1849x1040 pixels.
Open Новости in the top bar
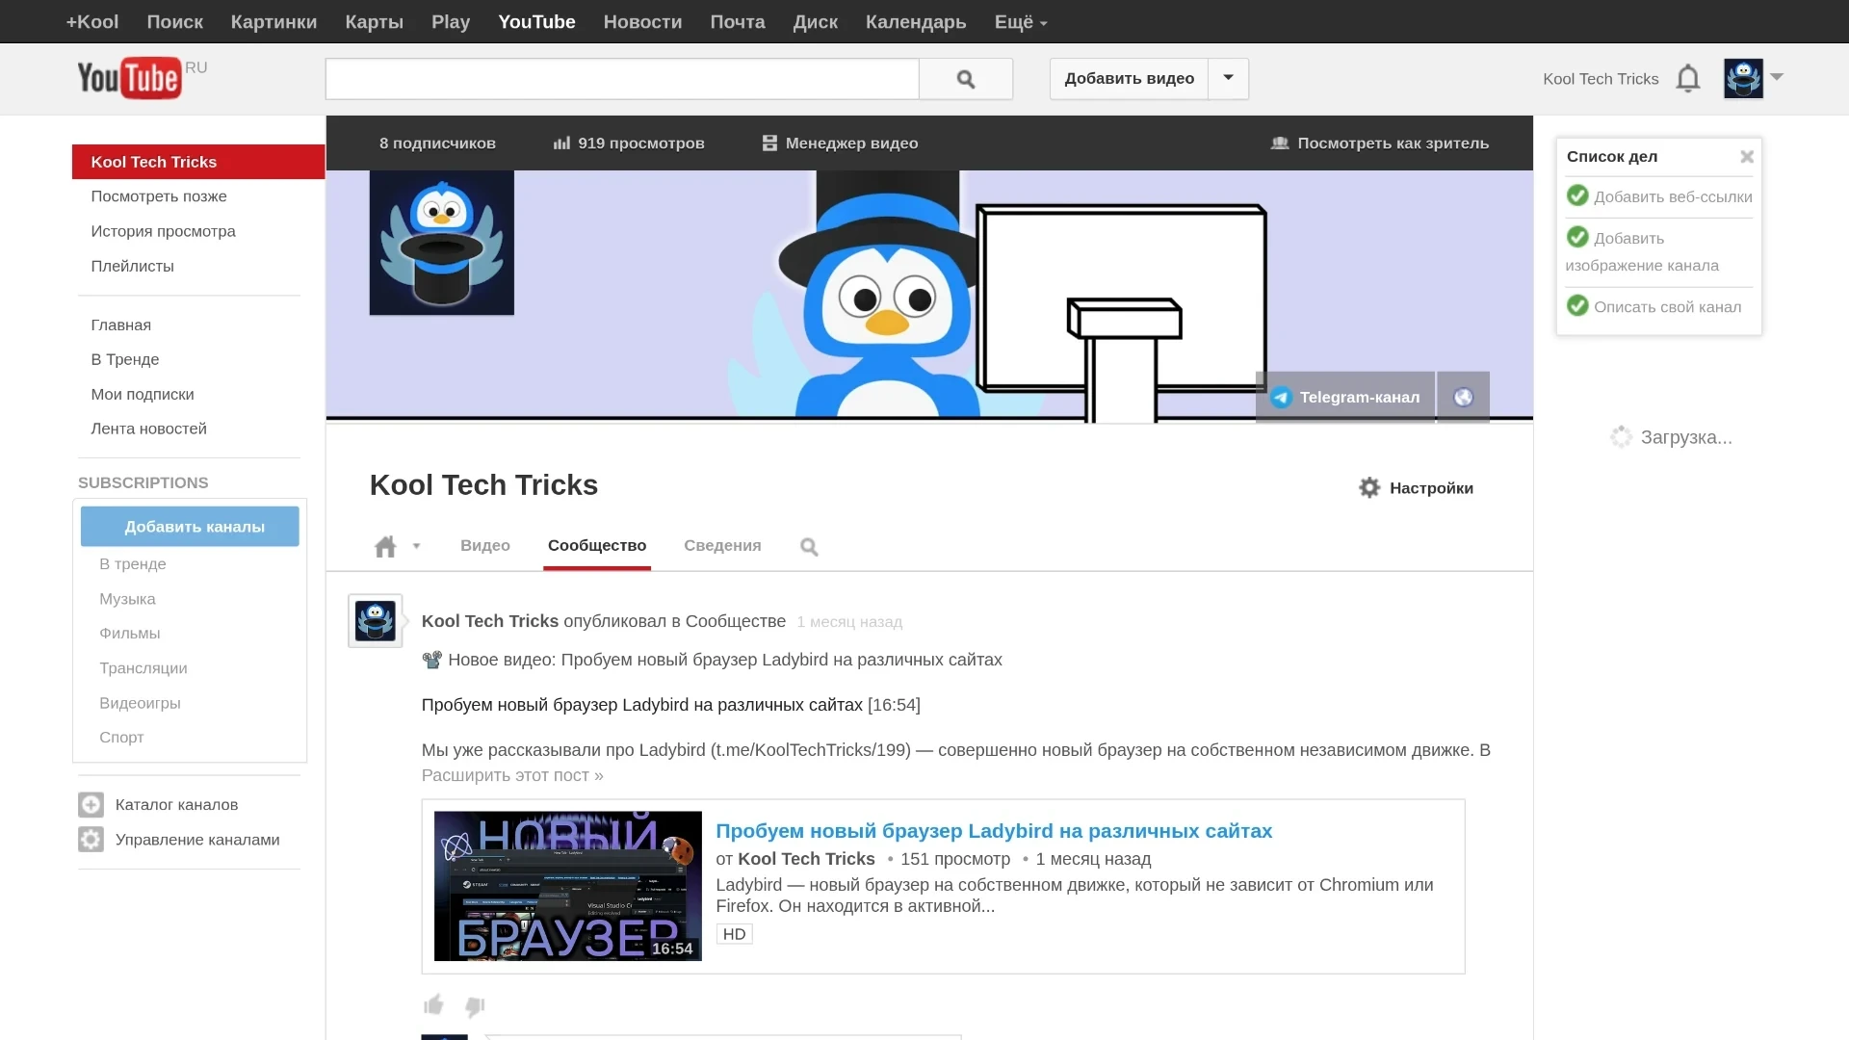[642, 21]
